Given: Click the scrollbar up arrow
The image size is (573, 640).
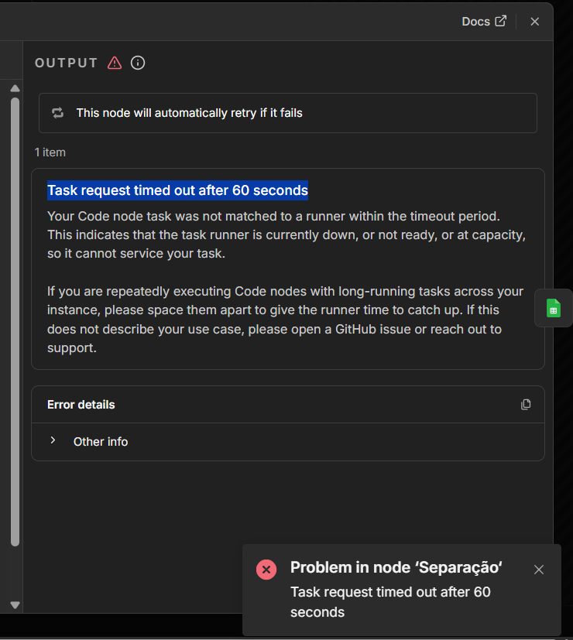Looking at the screenshot, I should [15, 87].
